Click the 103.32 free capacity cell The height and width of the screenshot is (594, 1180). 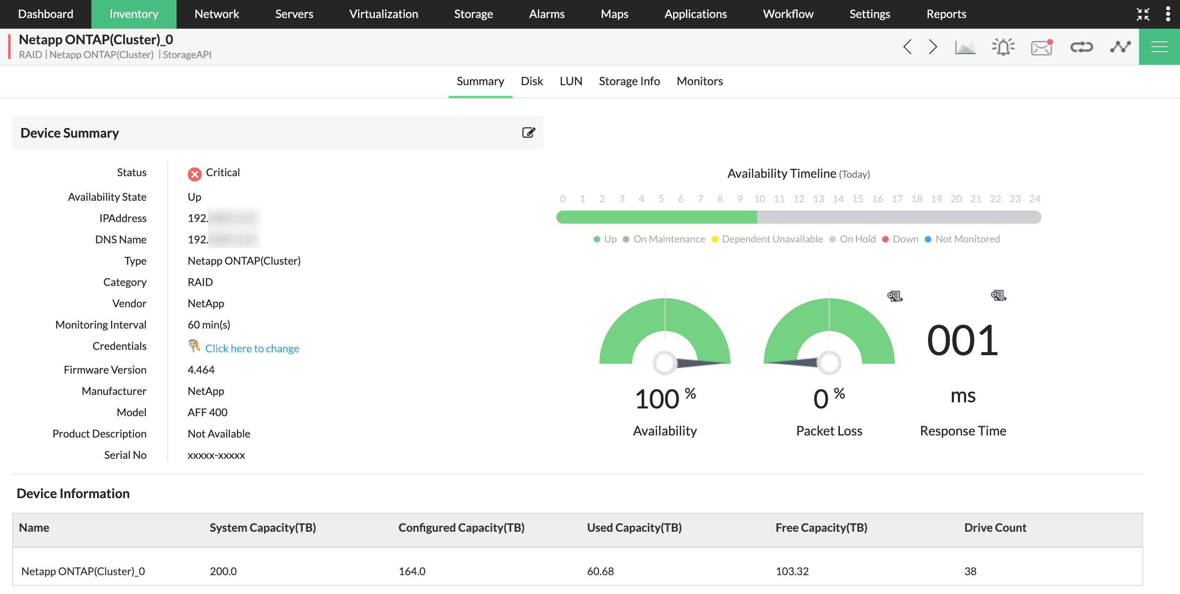[792, 571]
